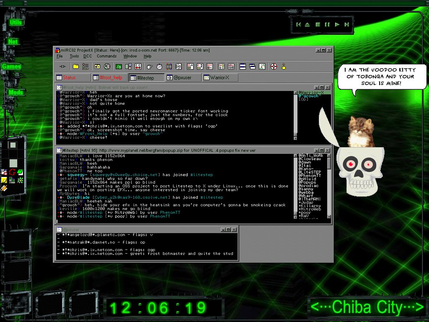The height and width of the screenshot is (322, 429).
Task: Click the Tile windows toolbar icon
Action: point(243,67)
